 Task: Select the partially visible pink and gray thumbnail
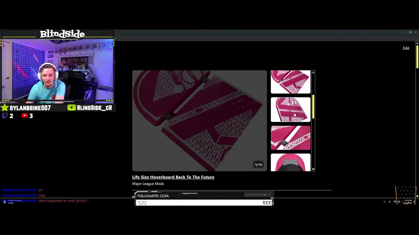point(291,163)
